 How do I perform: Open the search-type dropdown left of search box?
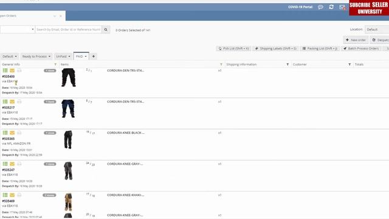pos(17,29)
